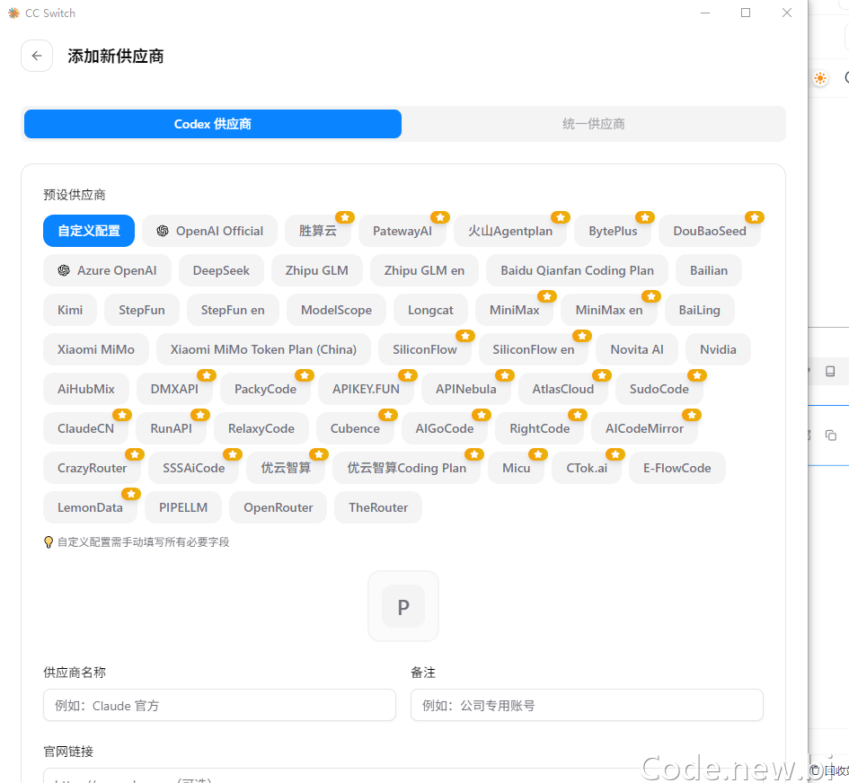Select the Nvidia preset
Viewport: 849px width, 783px height.
pyautogui.click(x=718, y=349)
